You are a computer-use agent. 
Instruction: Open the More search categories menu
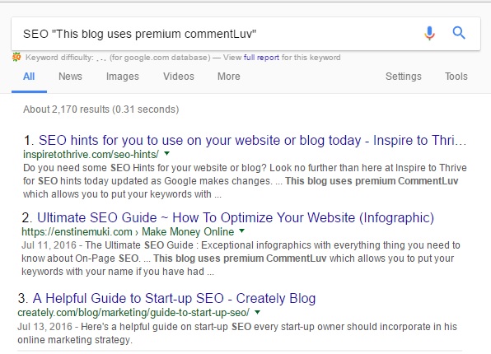(x=229, y=77)
